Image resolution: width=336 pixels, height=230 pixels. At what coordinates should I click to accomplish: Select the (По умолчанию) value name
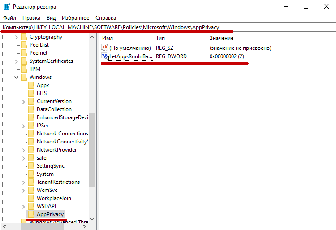coord(130,48)
